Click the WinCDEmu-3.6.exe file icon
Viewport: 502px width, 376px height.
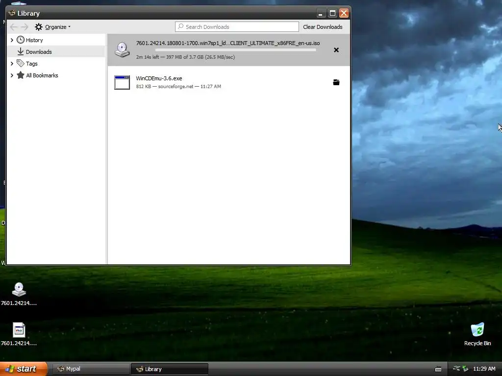tap(122, 82)
